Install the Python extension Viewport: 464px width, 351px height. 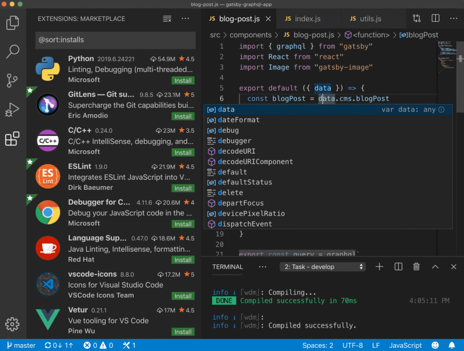[x=183, y=80]
